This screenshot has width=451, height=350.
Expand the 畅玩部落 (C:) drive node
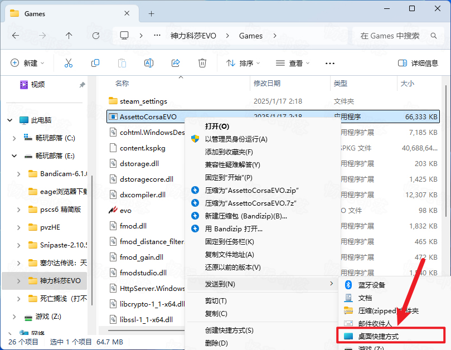tap(14, 138)
